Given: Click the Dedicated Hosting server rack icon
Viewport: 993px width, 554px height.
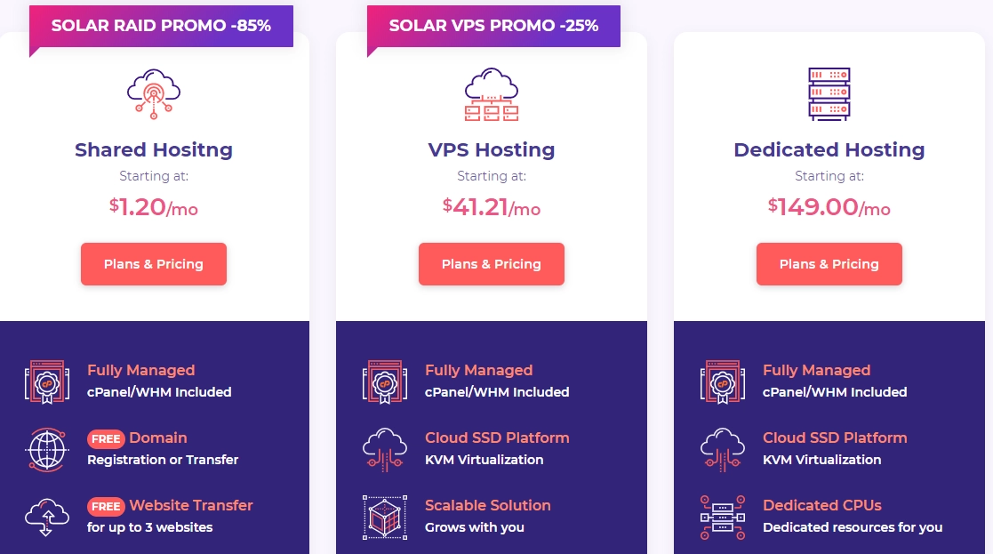Looking at the screenshot, I should (829, 93).
